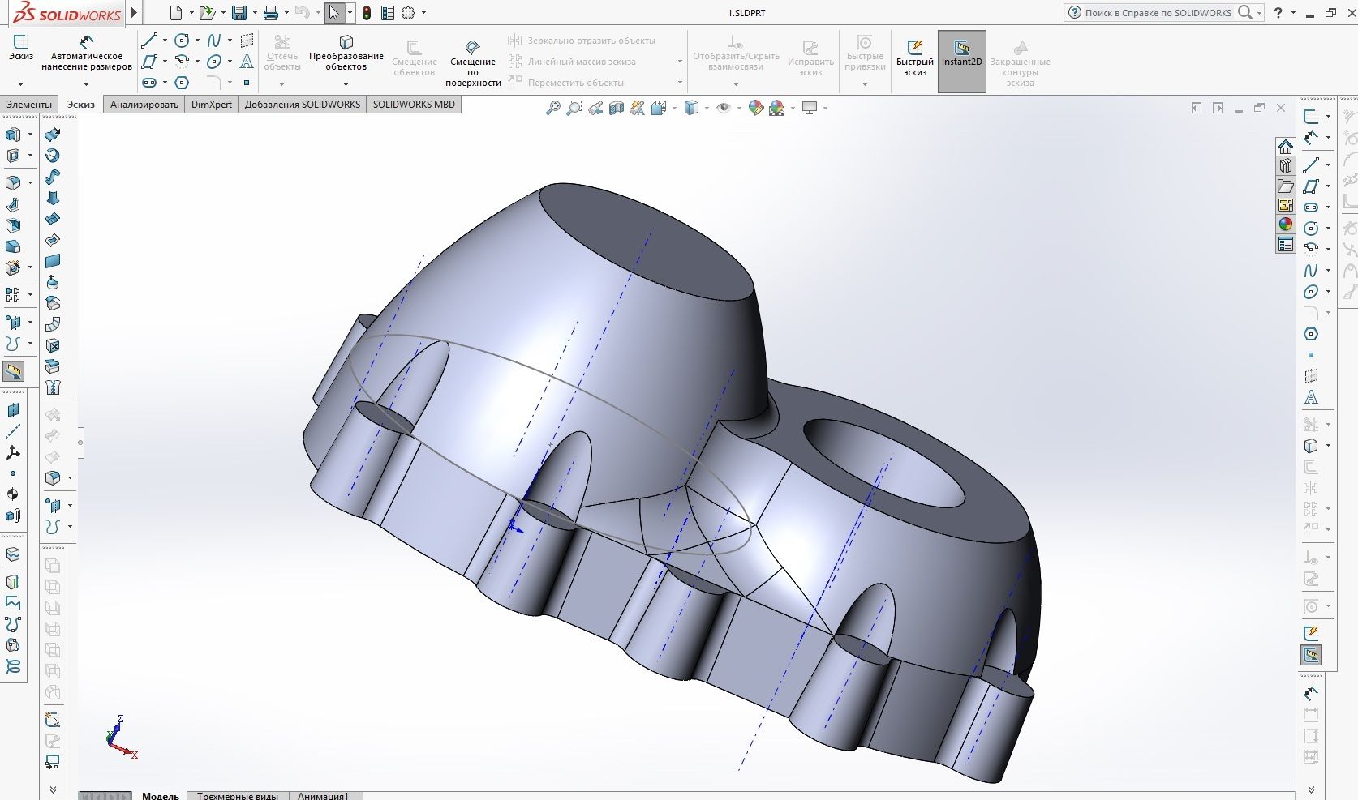
Task: Click Zoom to Fit magnifier icon
Action: (x=552, y=108)
